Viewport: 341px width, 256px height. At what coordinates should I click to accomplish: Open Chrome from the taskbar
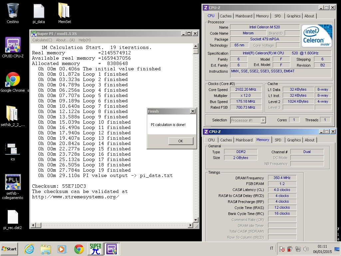[x=79, y=249]
